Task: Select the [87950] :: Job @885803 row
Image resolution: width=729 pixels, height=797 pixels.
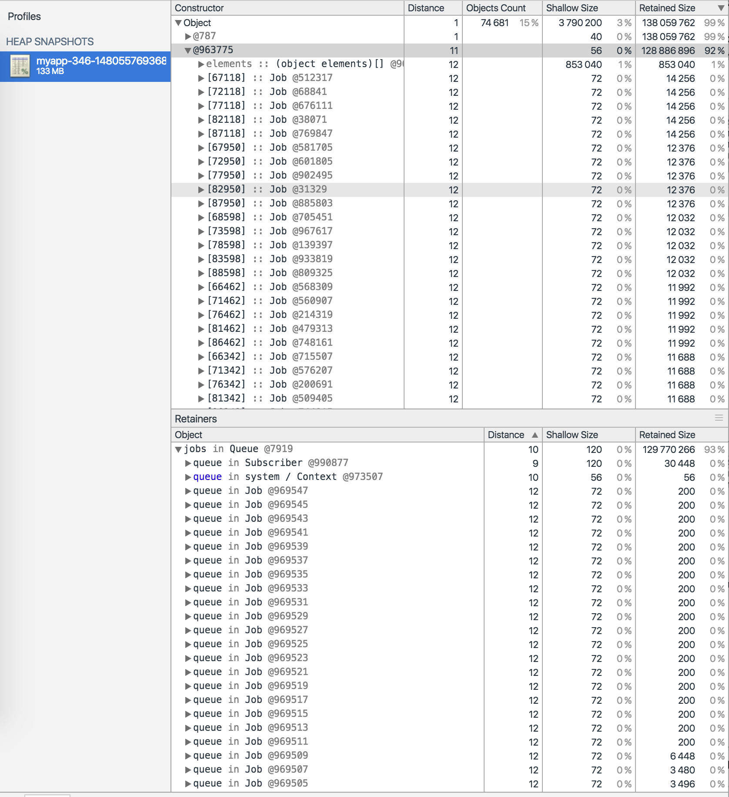Action: [450, 204]
